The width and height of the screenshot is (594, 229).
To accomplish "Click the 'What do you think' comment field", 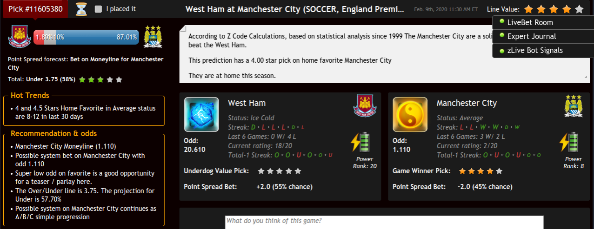I will [x=384, y=222].
